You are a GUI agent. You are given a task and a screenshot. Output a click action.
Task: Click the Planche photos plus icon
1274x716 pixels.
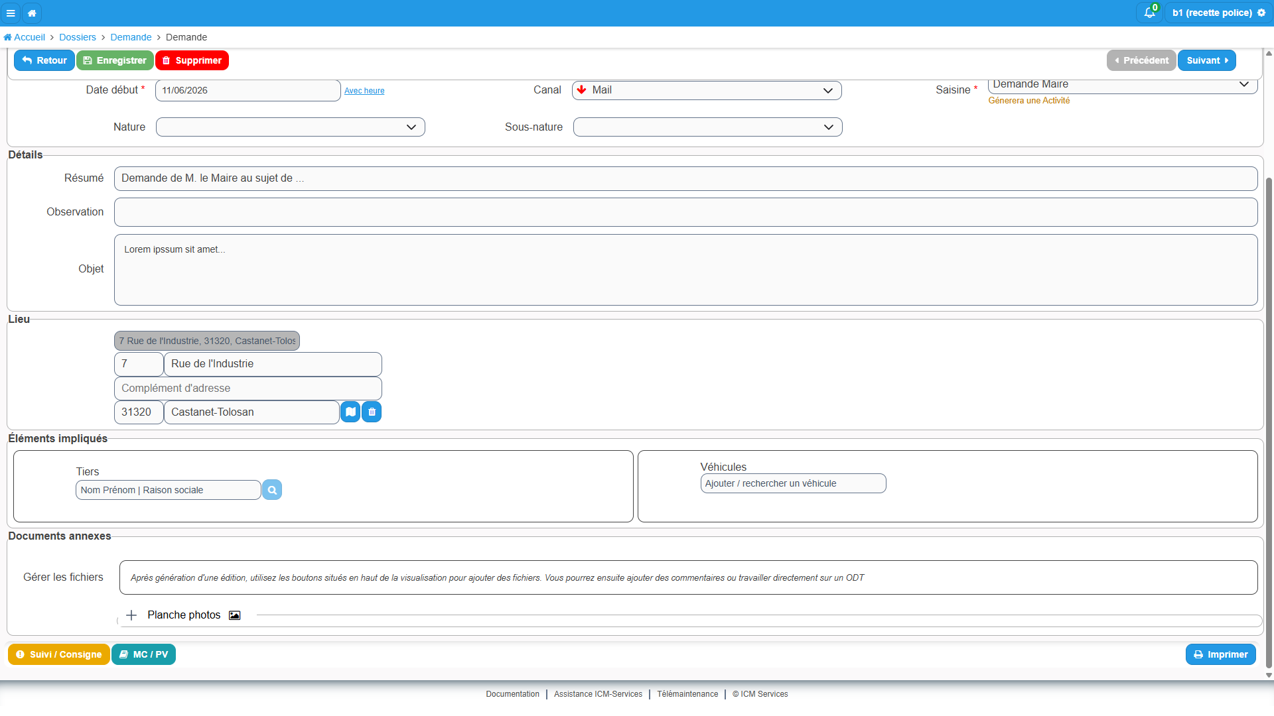tap(131, 615)
